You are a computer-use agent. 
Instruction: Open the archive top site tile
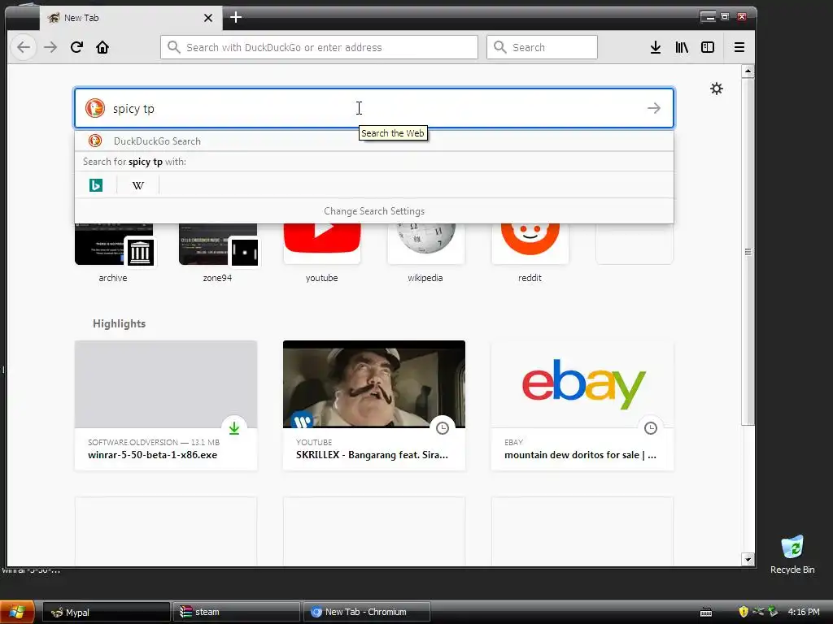click(114, 253)
